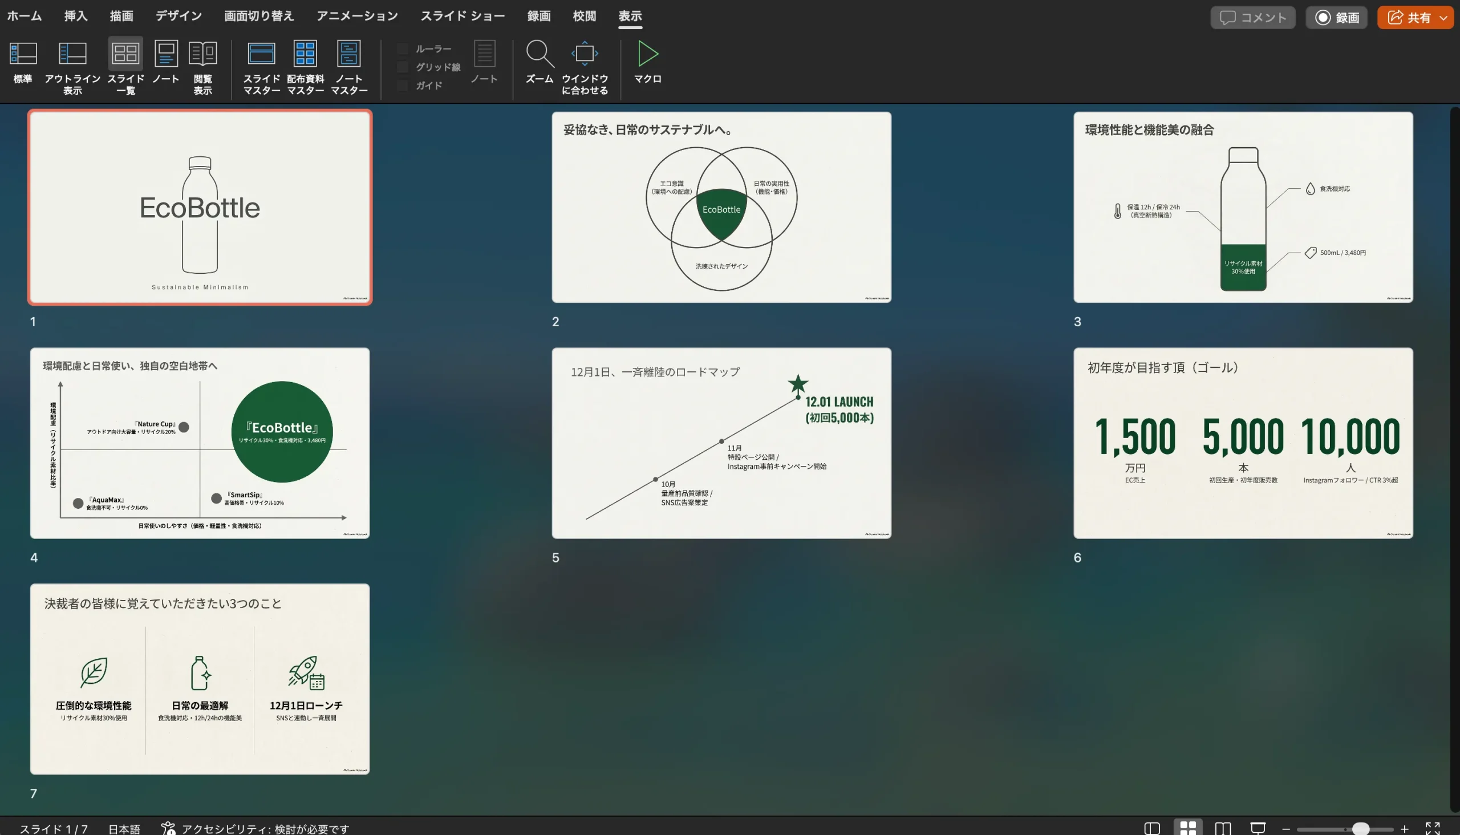The image size is (1460, 835).
Task: Select slide 4 positioning map thumbnail
Action: coord(200,443)
